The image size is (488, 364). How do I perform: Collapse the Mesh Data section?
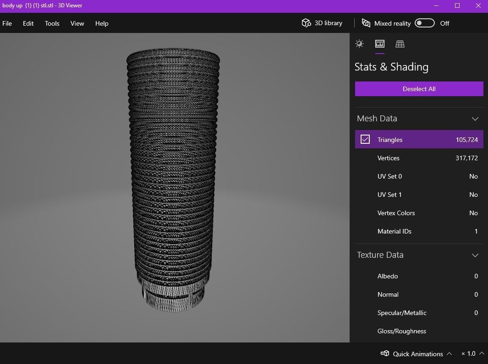(x=475, y=119)
